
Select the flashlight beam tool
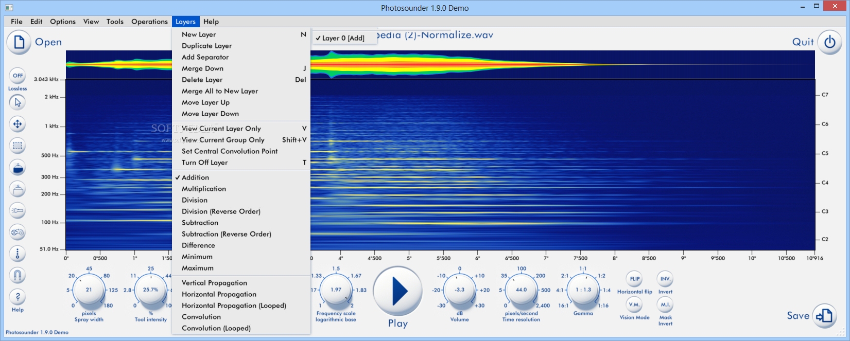(18, 210)
